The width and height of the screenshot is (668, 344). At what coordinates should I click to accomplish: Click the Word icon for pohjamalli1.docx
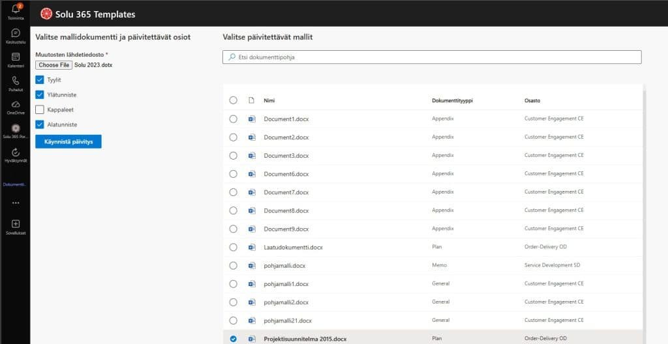tap(252, 284)
